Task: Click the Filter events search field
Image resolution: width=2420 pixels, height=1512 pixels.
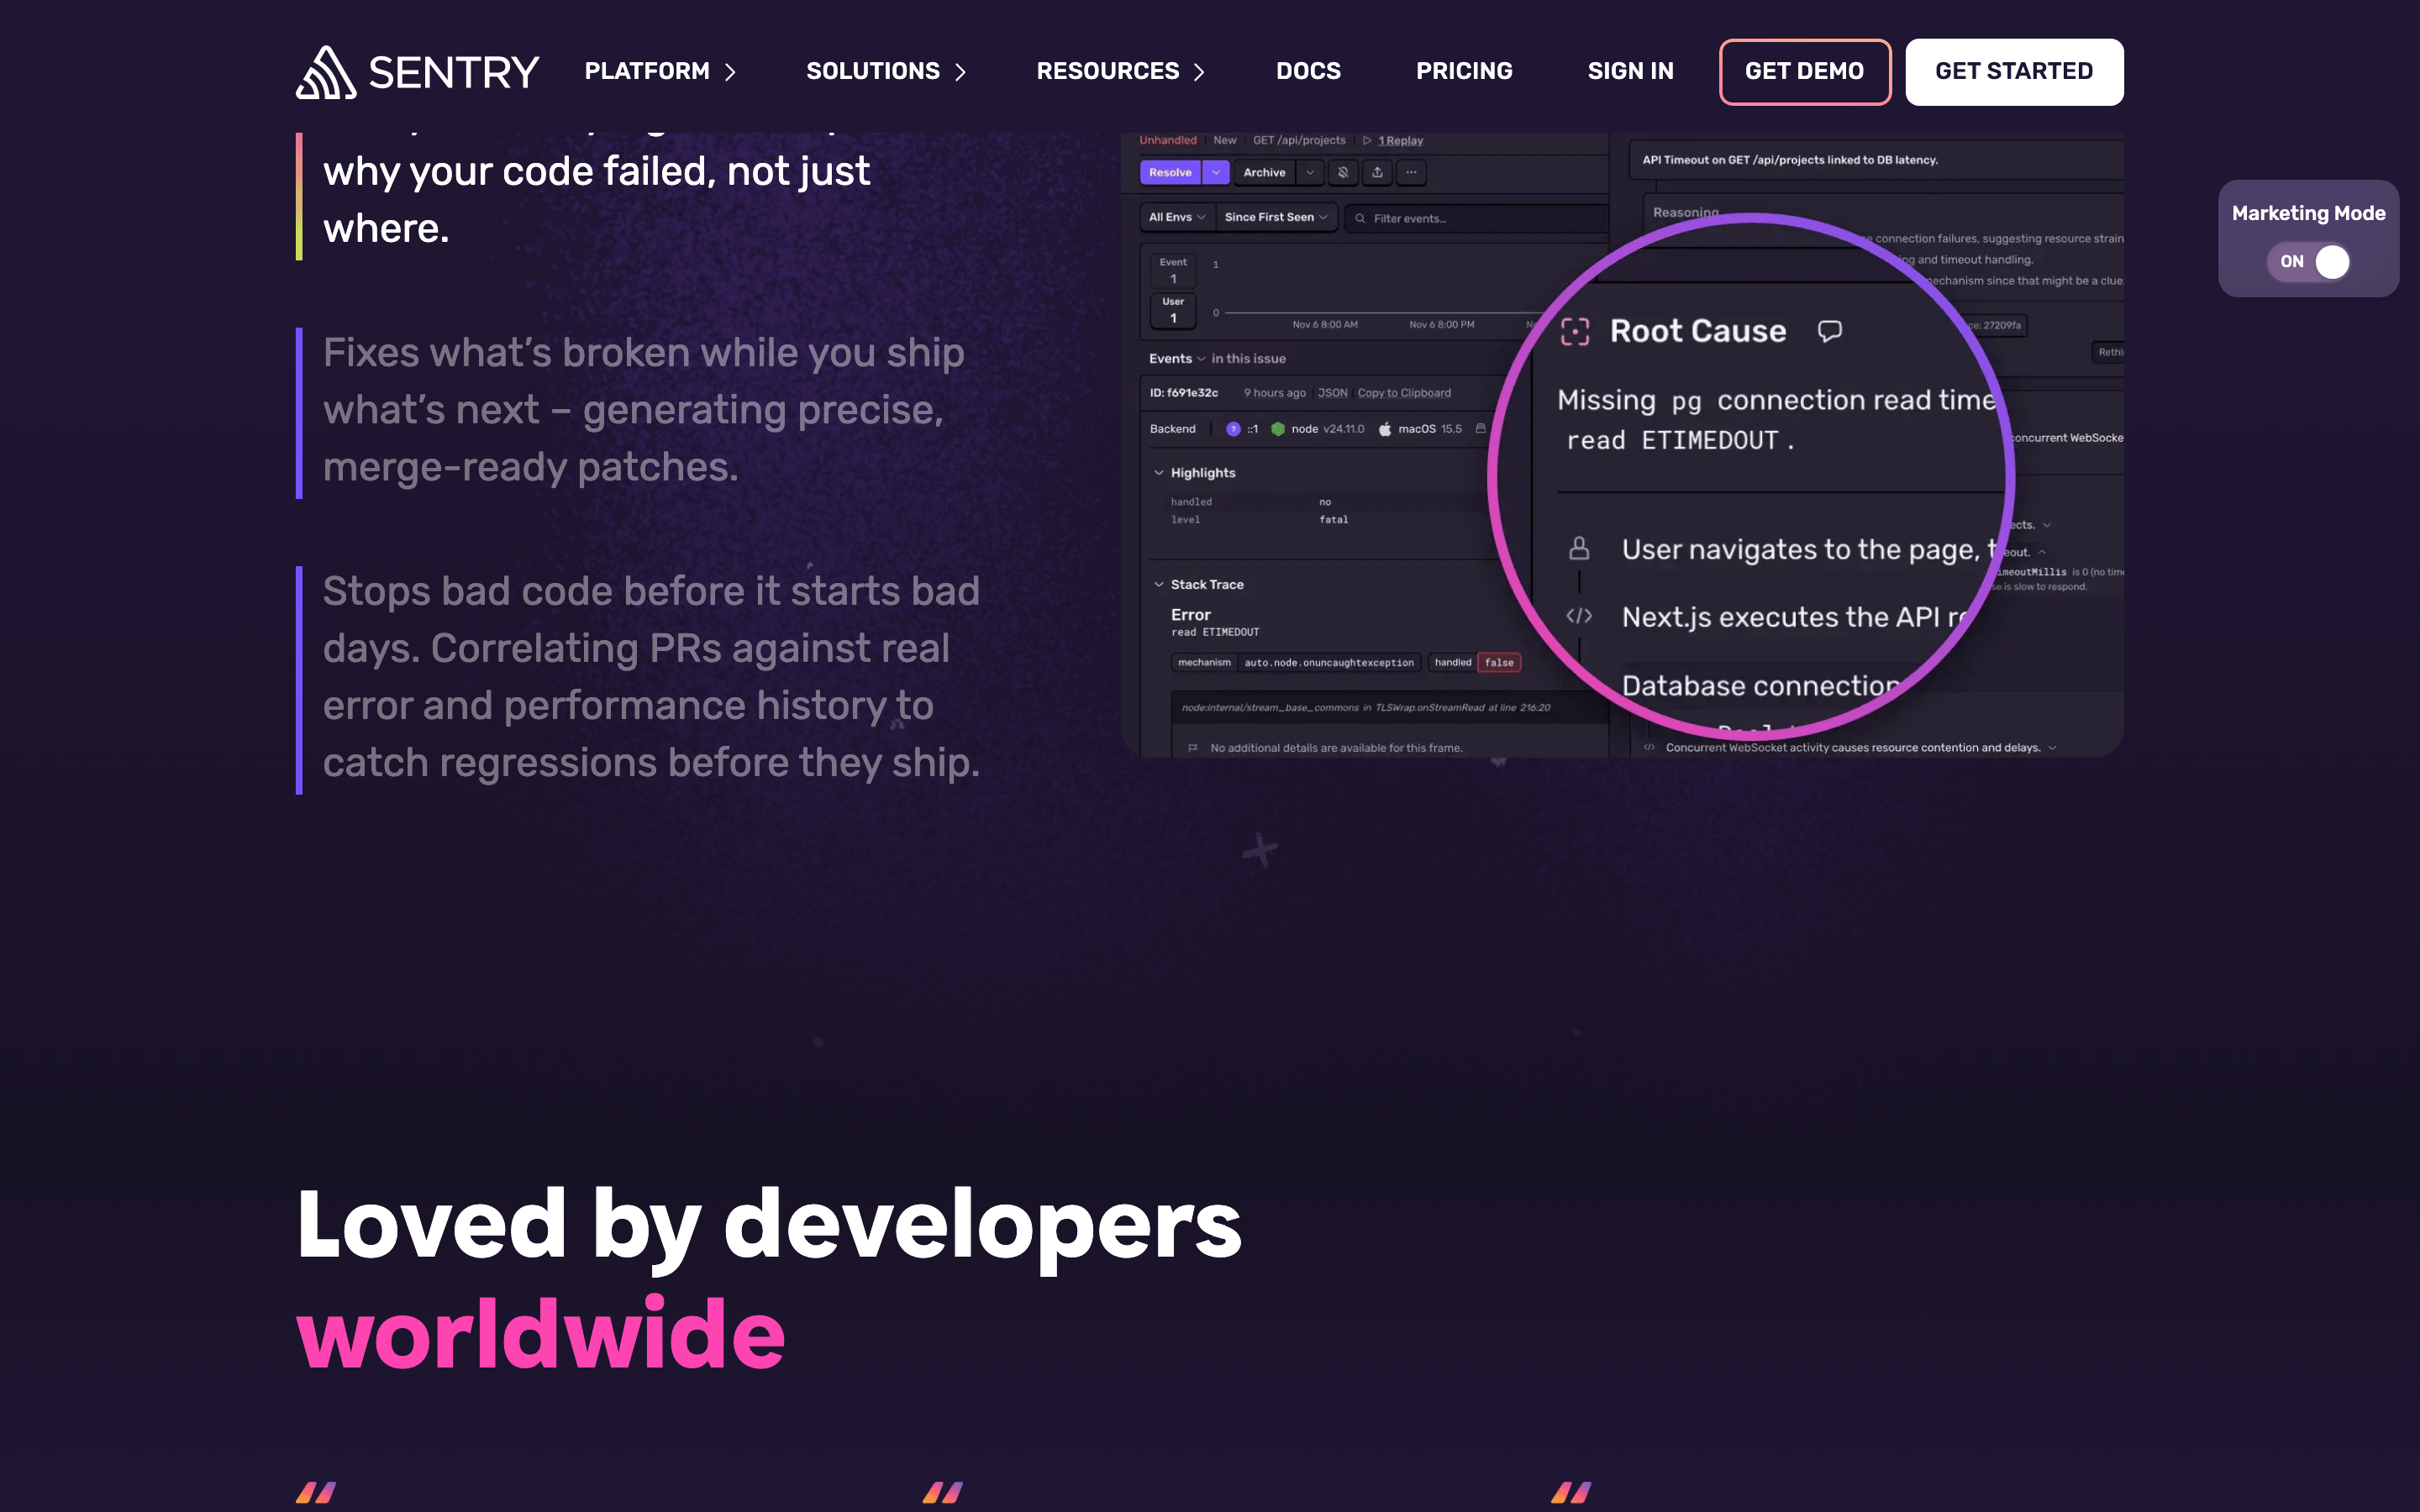Action: click(x=1476, y=218)
